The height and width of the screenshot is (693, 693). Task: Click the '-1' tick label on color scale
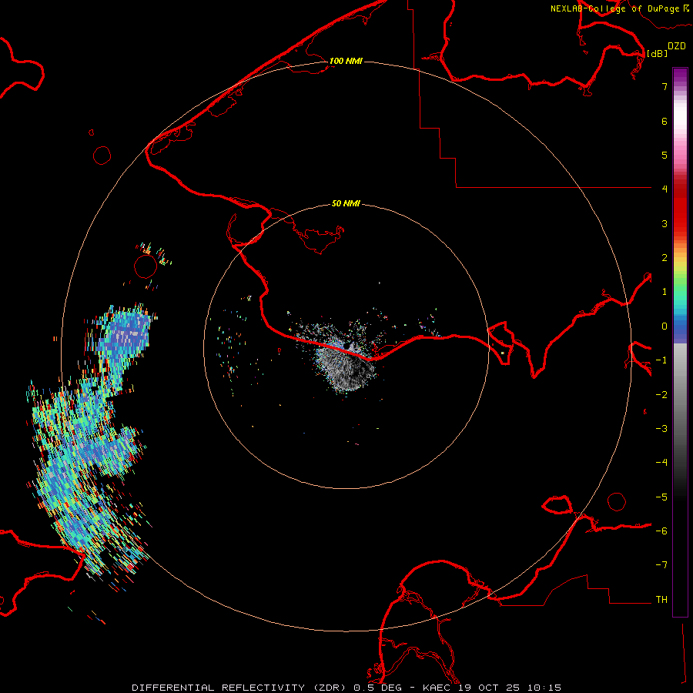click(x=661, y=360)
